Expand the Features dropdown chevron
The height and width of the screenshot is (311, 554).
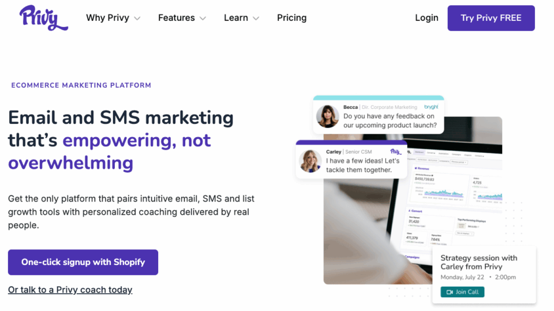203,18
